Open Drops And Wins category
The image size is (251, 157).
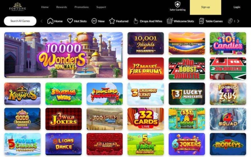coord(147,21)
